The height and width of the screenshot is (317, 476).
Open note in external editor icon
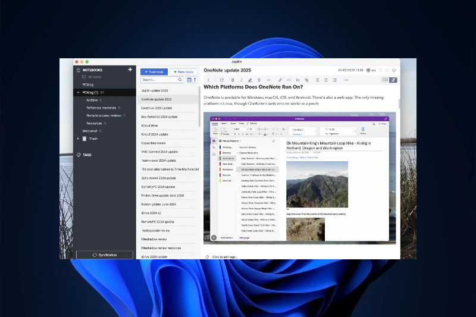click(222, 80)
